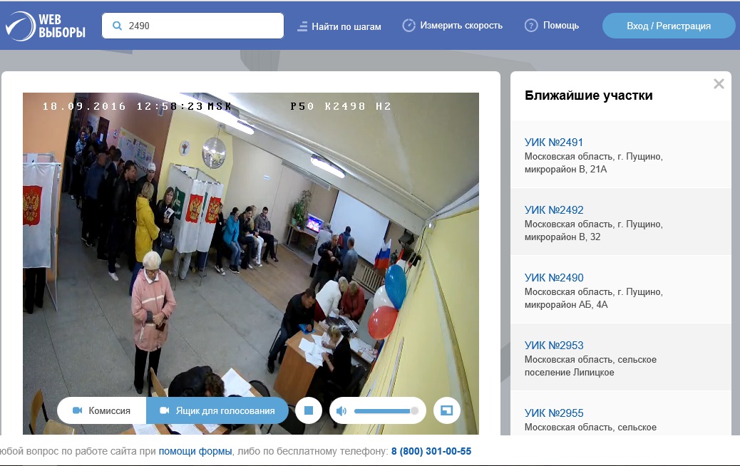Toggle fullscreen video mode
Image resolution: width=740 pixels, height=466 pixels.
click(446, 411)
